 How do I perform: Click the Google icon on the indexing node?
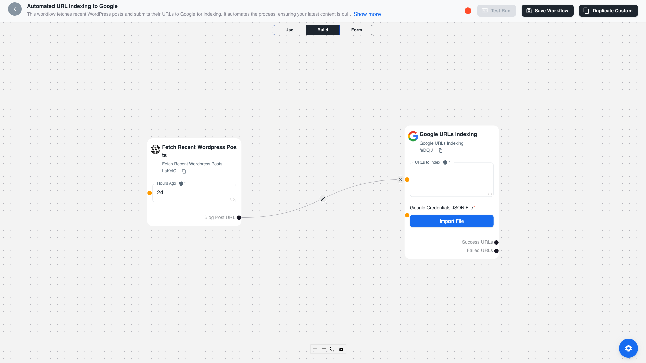click(x=412, y=136)
